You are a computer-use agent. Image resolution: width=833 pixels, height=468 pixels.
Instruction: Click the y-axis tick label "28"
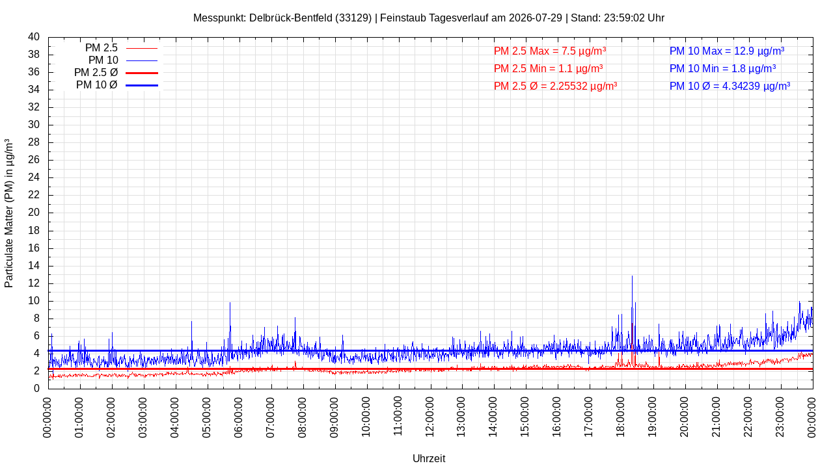coord(34,142)
